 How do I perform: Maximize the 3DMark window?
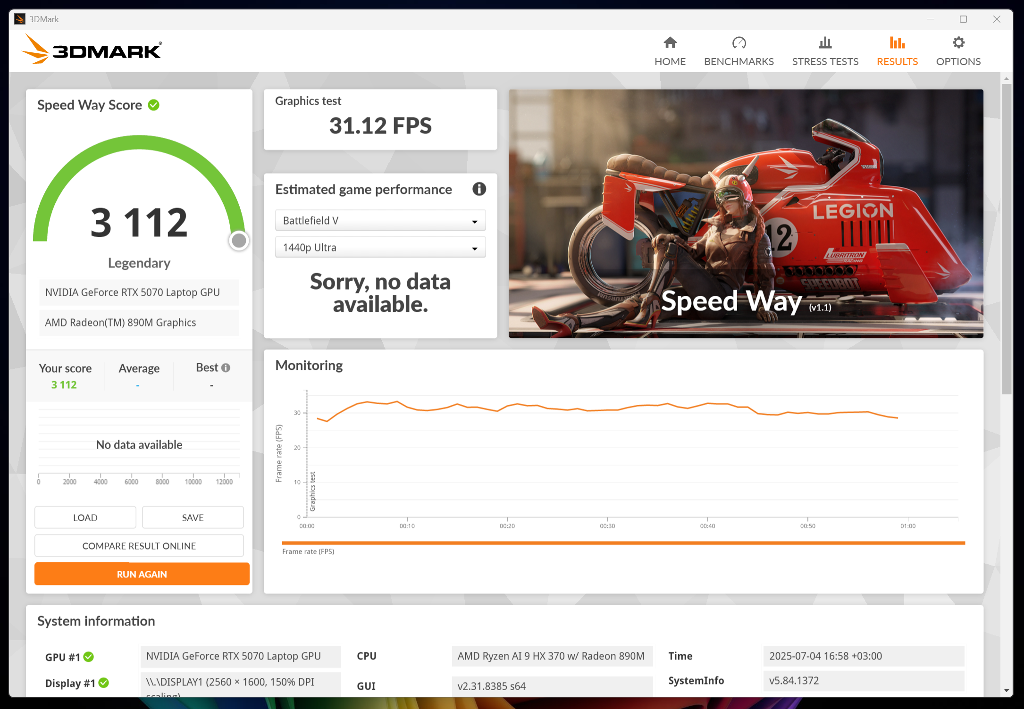[963, 19]
